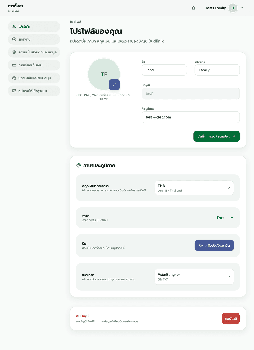Click the Test1 Family name in header
This screenshot has width=254, height=350.
point(216,8)
